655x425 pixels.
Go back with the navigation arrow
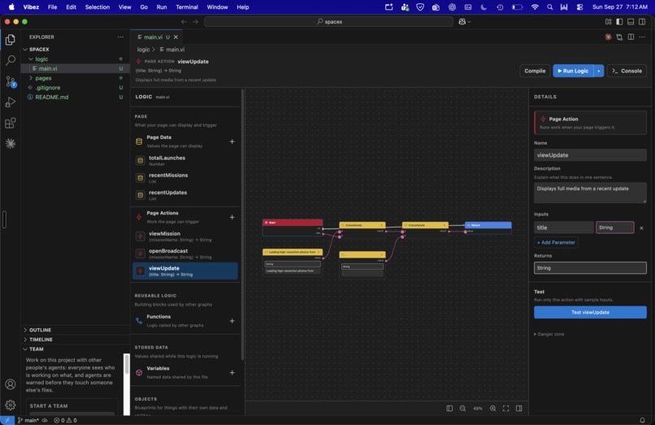[x=184, y=22]
